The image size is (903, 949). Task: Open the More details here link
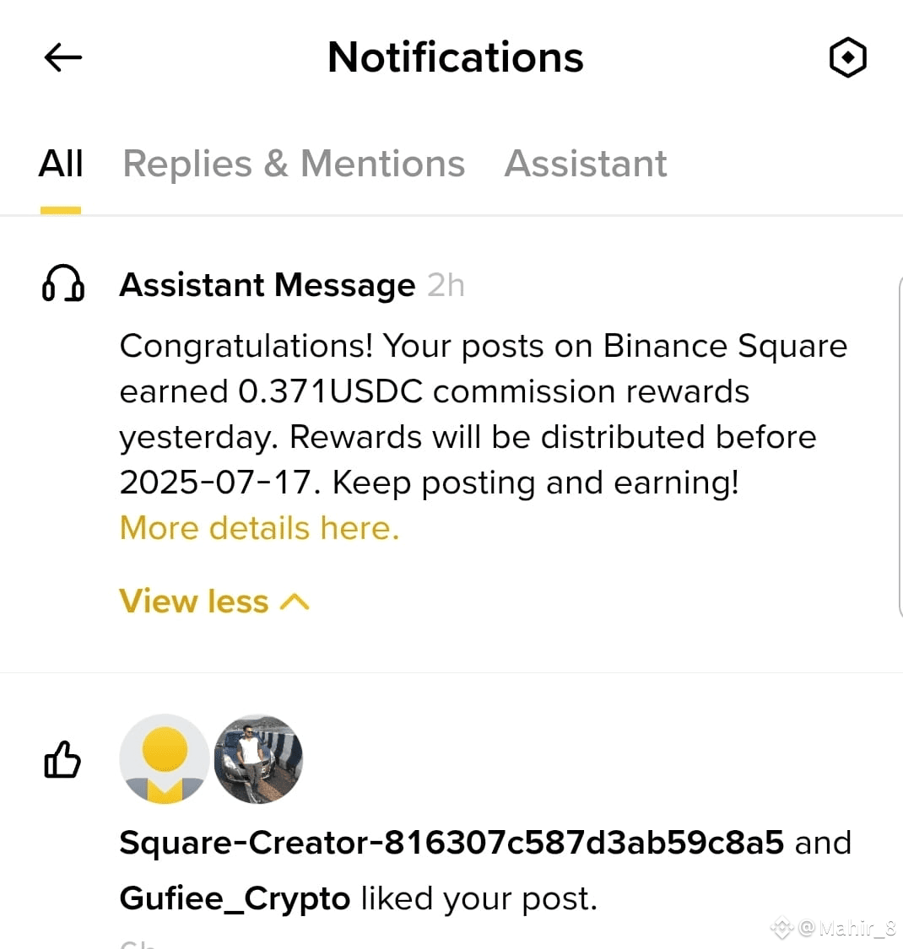click(259, 528)
